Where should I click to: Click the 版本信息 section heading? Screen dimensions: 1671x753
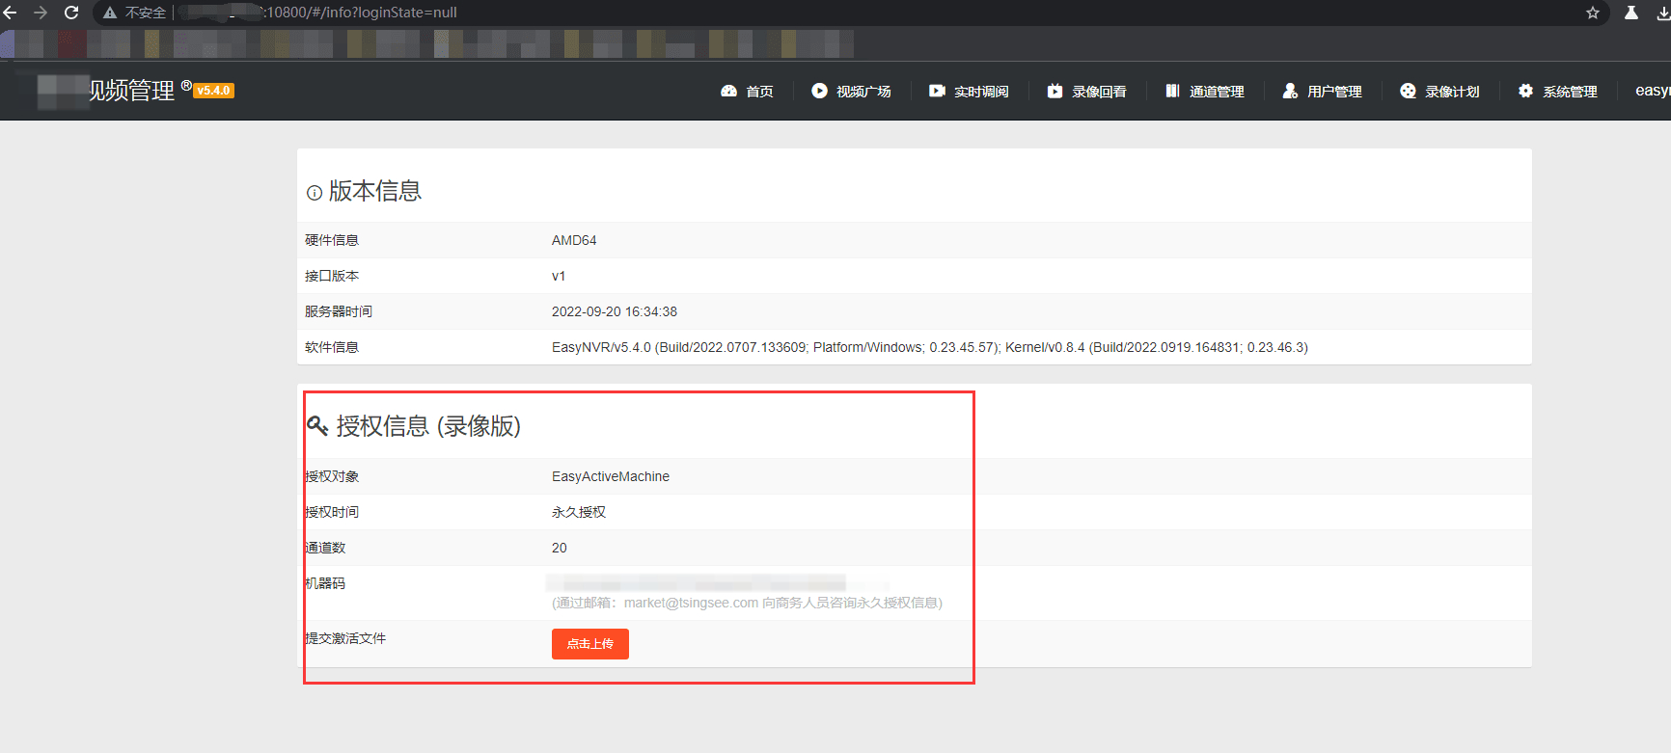(x=375, y=191)
